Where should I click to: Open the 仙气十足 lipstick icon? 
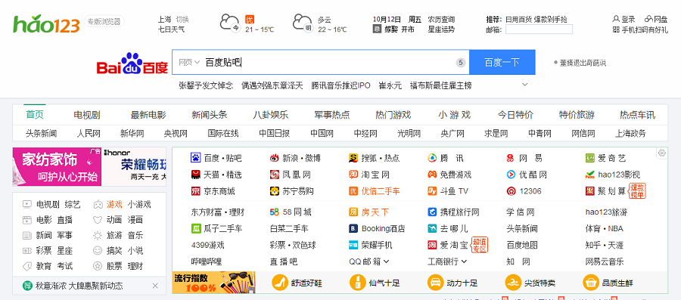pyautogui.click(x=357, y=283)
